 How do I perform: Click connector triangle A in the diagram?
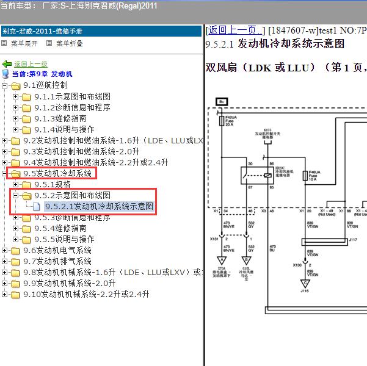(222, 260)
